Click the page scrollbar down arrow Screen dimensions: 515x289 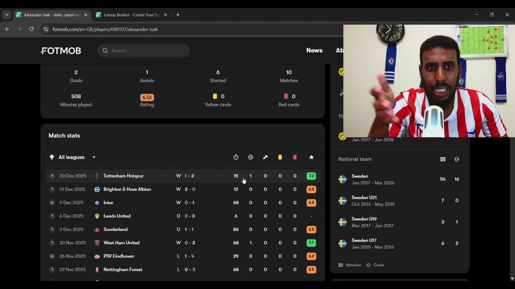[512, 279]
